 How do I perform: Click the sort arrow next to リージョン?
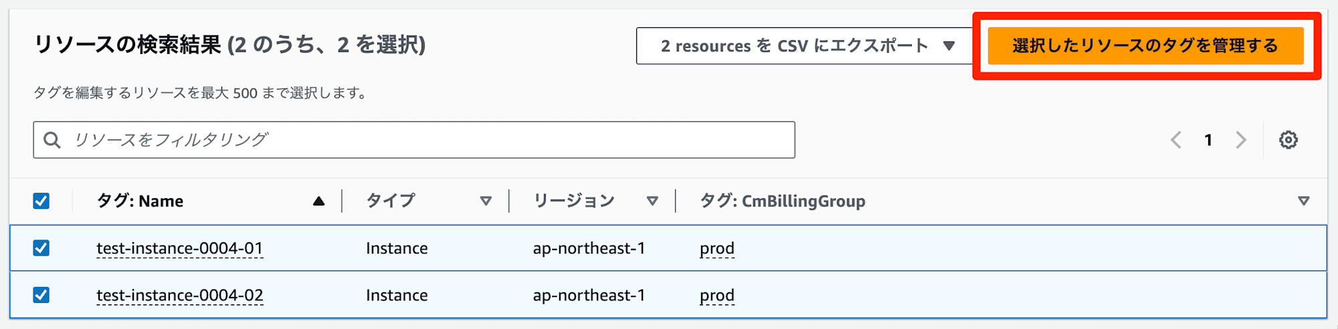653,201
